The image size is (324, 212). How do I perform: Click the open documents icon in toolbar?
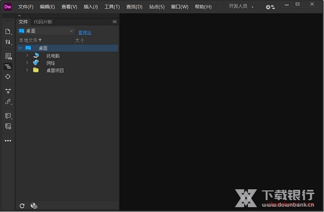pyautogui.click(x=8, y=32)
